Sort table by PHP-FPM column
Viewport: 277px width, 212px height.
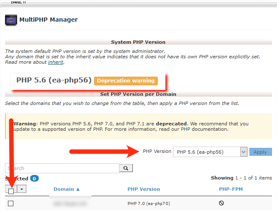[x=231, y=189]
